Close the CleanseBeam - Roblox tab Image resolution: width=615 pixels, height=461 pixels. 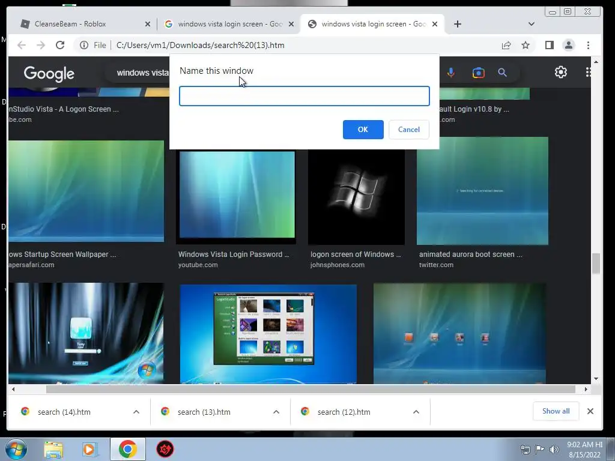148,24
